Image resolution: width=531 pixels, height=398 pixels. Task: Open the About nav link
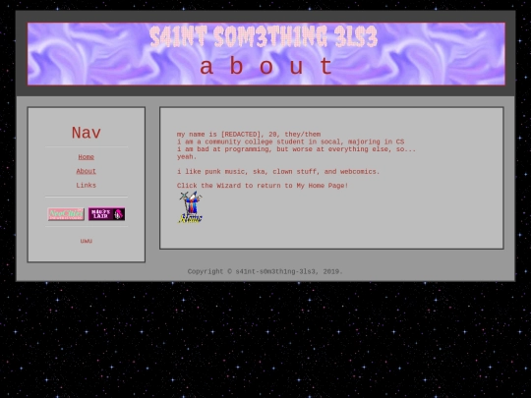86,171
